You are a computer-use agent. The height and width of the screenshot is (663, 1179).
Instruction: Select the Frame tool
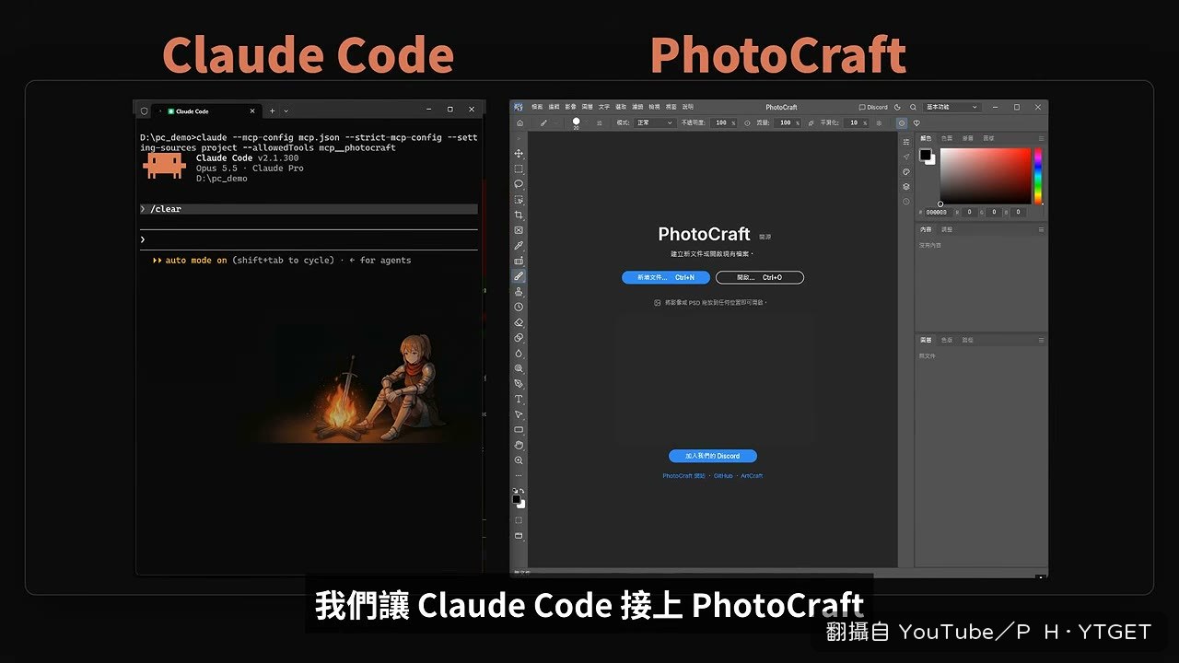tap(519, 230)
